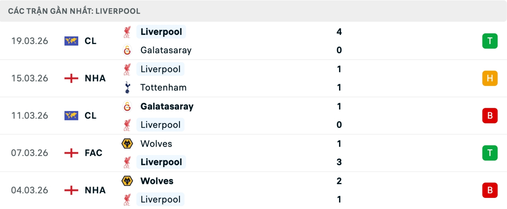Open bold Galatasaray team name on 11.03.26
This screenshot has width=507, height=209.
click(167, 106)
